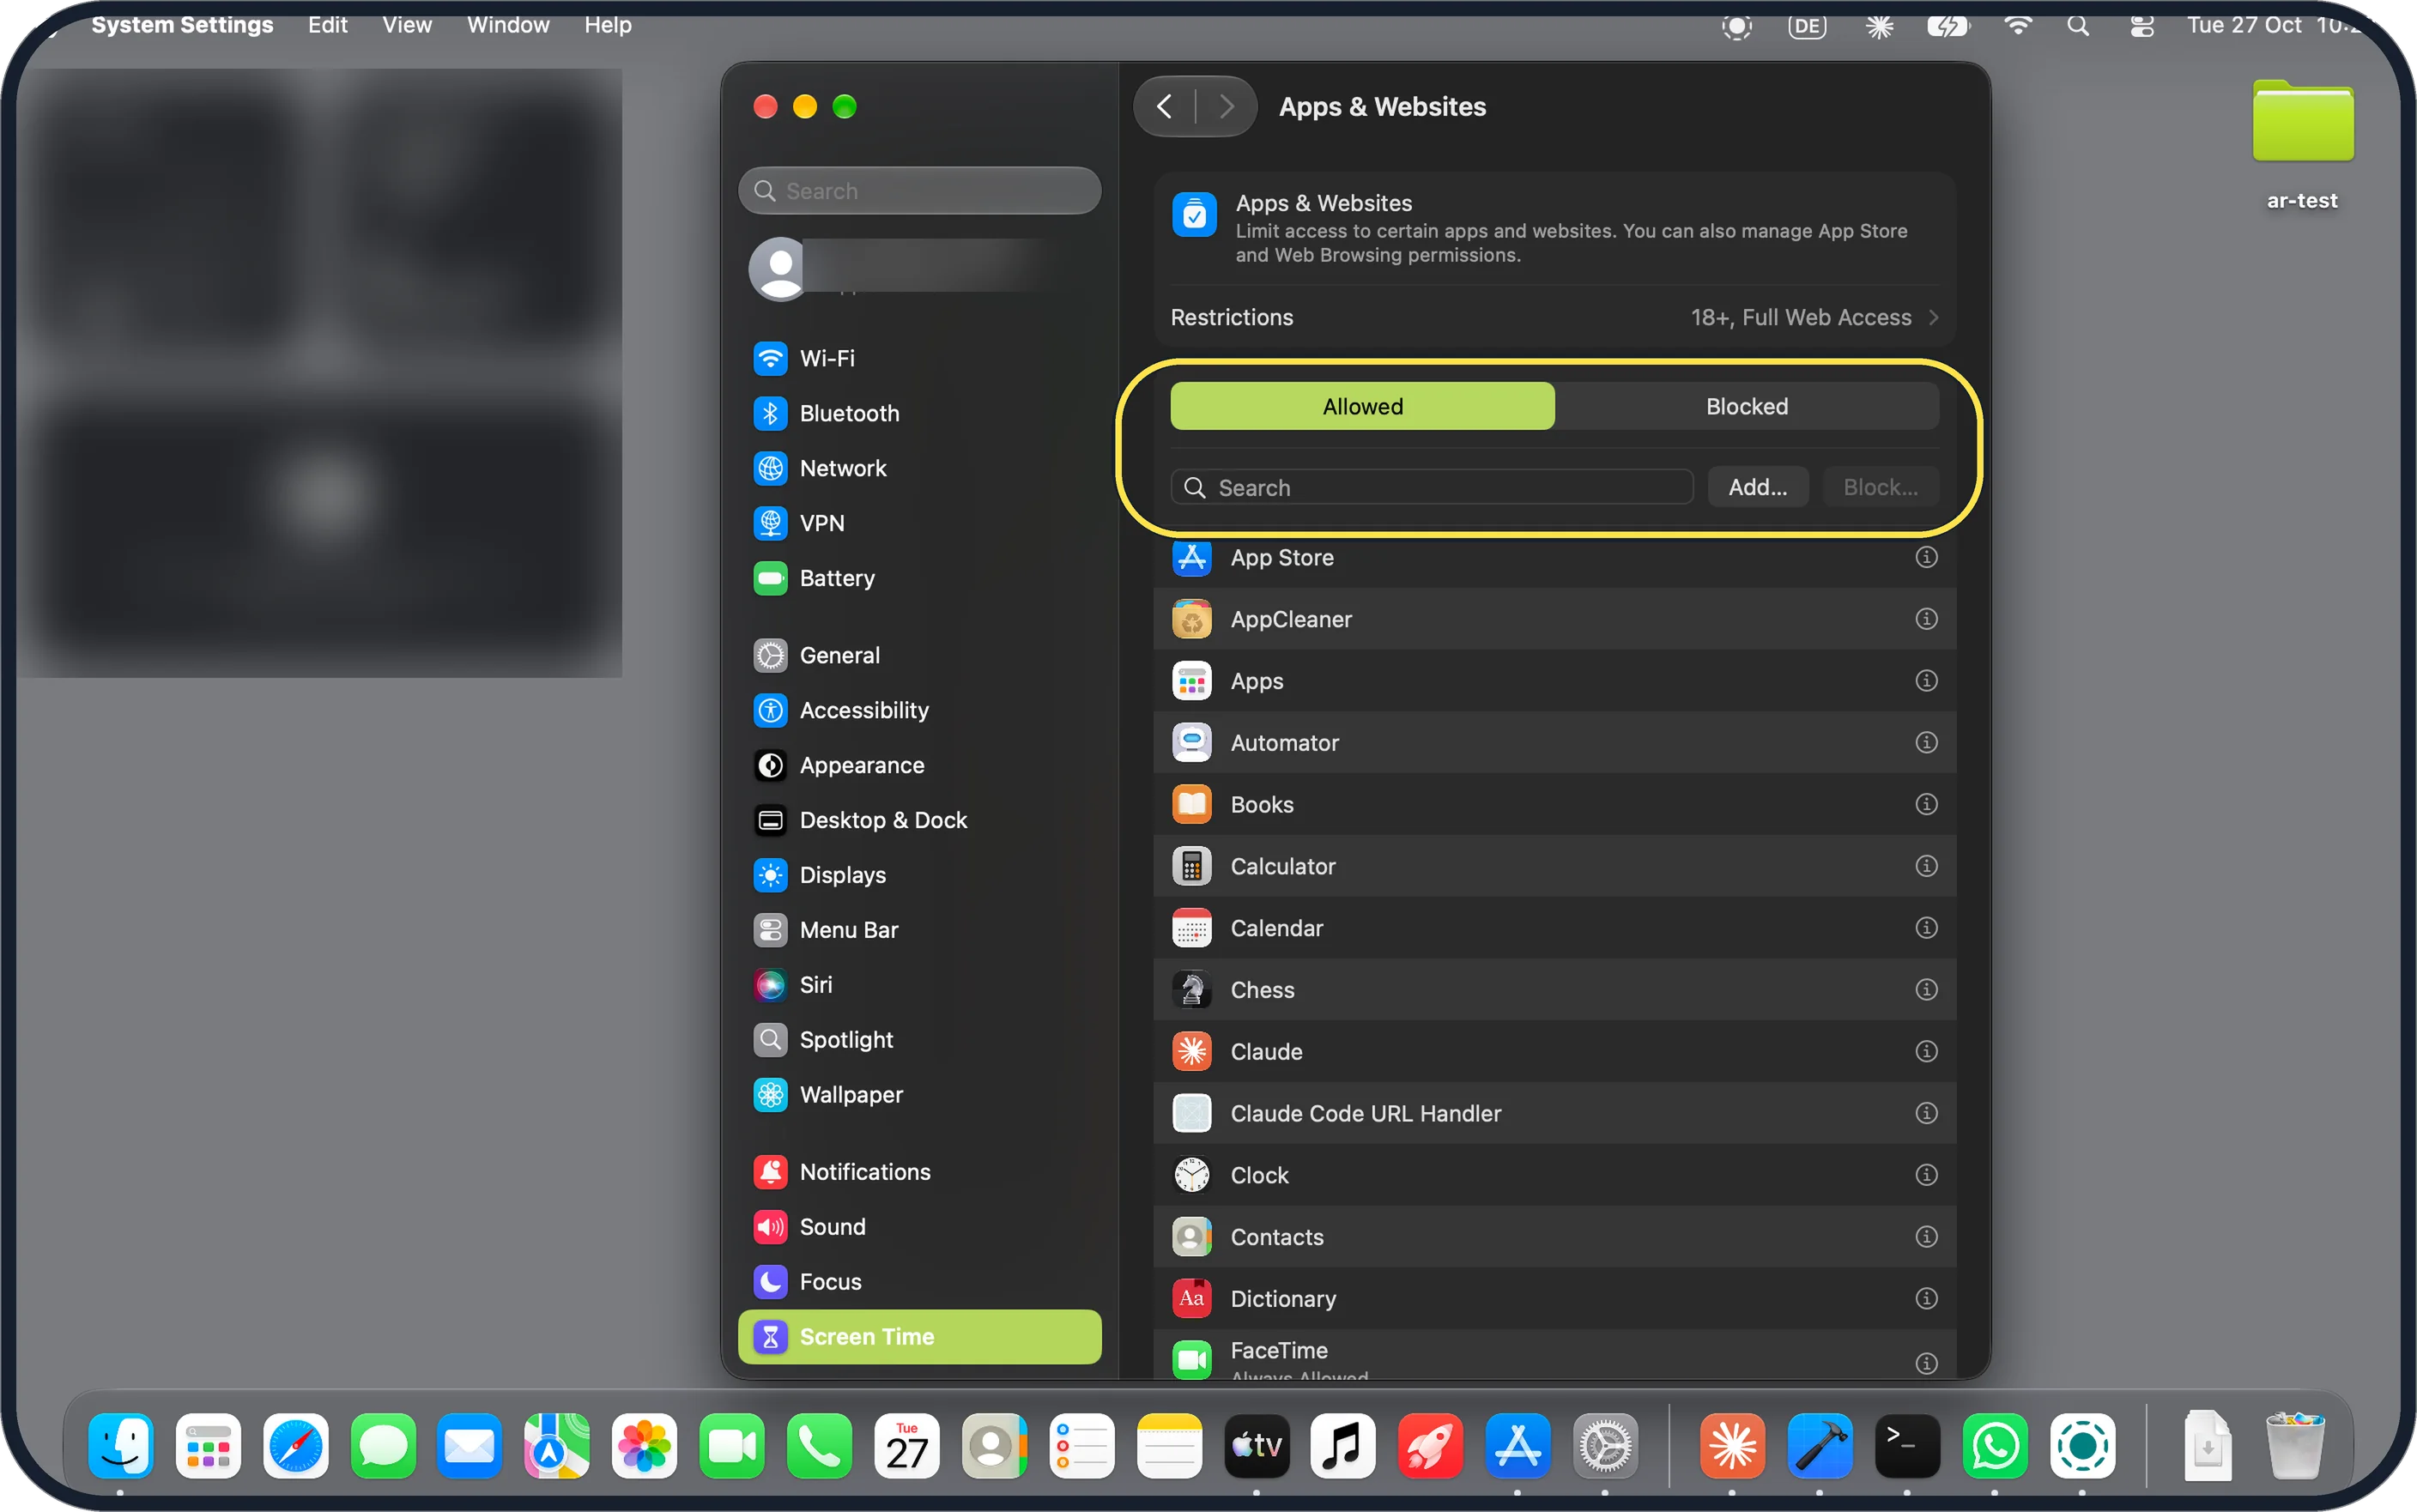
Task: Open info for App Store row
Action: click(x=1925, y=558)
